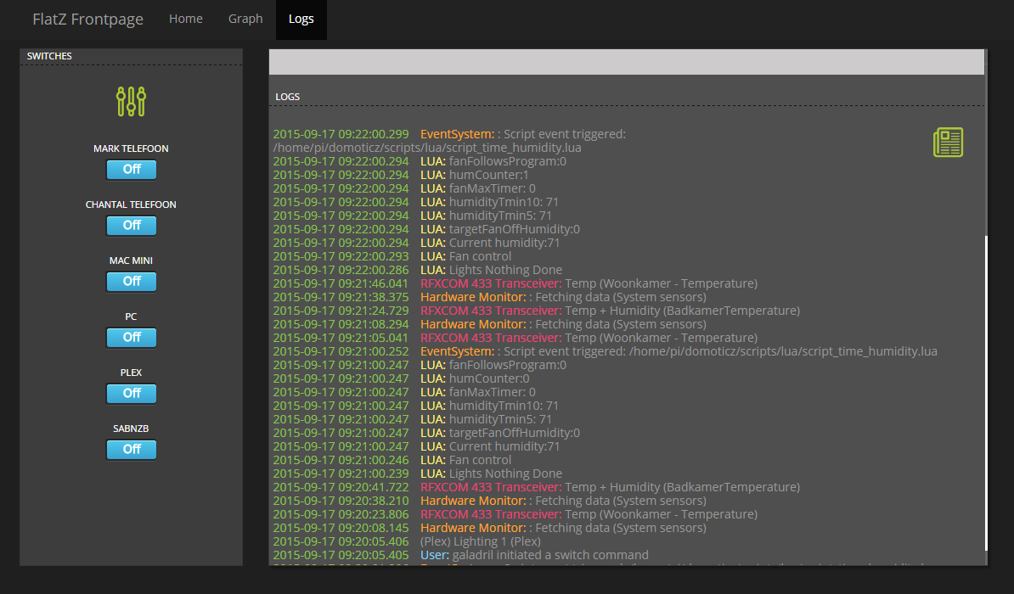Select the 09:21:00.246 Fan control line

(392, 460)
